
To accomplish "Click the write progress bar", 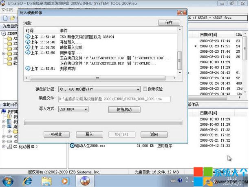I will 103,122.
